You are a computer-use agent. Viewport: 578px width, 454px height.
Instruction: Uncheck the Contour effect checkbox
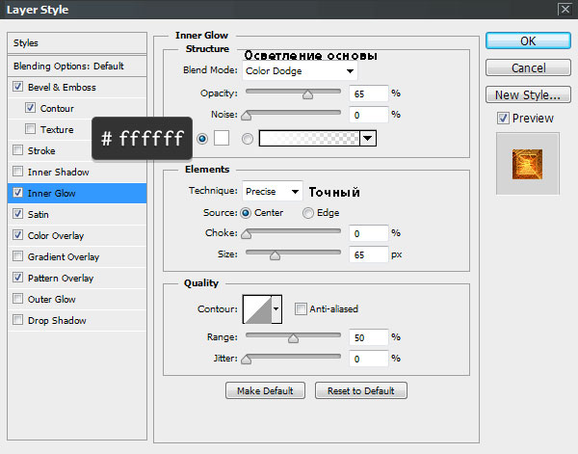pyautogui.click(x=30, y=108)
